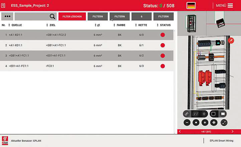The width and height of the screenshot is (241, 147).
Task: Click chain value 6/1
Action: 141,45
